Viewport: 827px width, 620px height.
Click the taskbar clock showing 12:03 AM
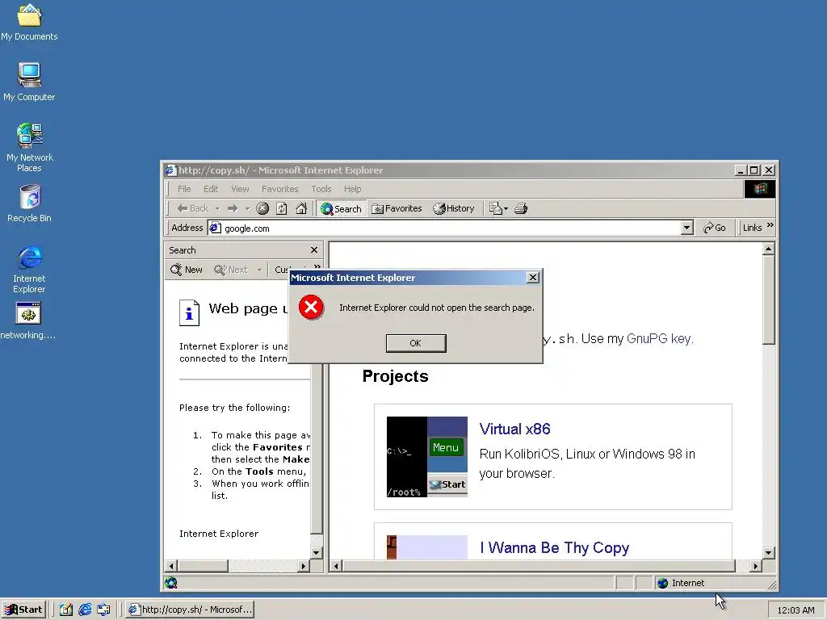pyautogui.click(x=796, y=610)
